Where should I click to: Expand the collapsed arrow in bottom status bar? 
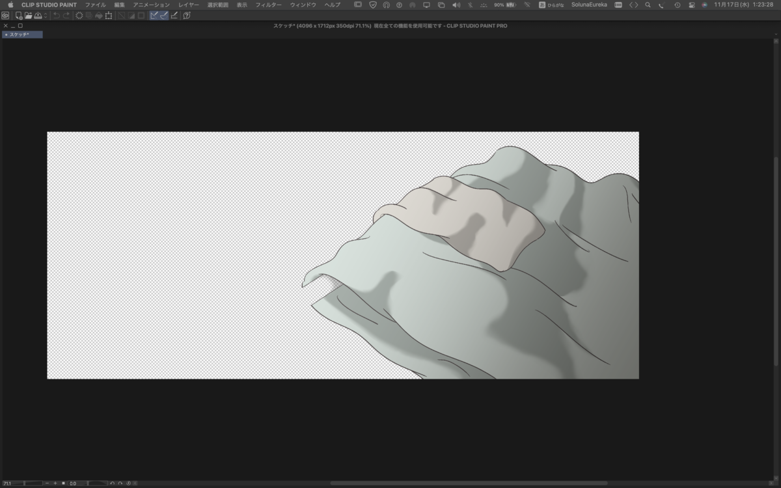[x=135, y=483]
